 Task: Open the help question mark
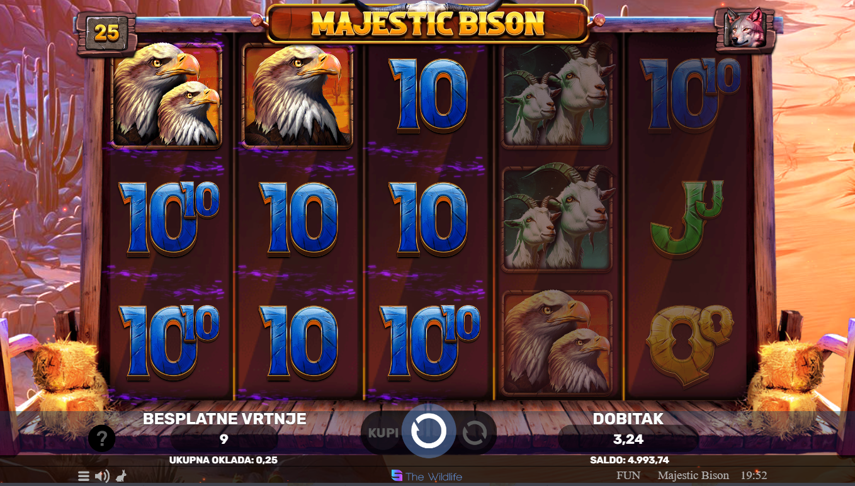(x=102, y=438)
